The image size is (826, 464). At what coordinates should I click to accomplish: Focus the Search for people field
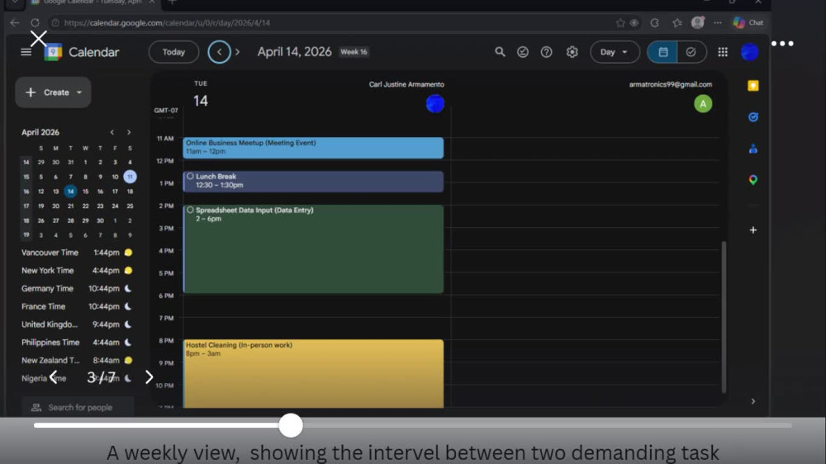click(x=78, y=407)
